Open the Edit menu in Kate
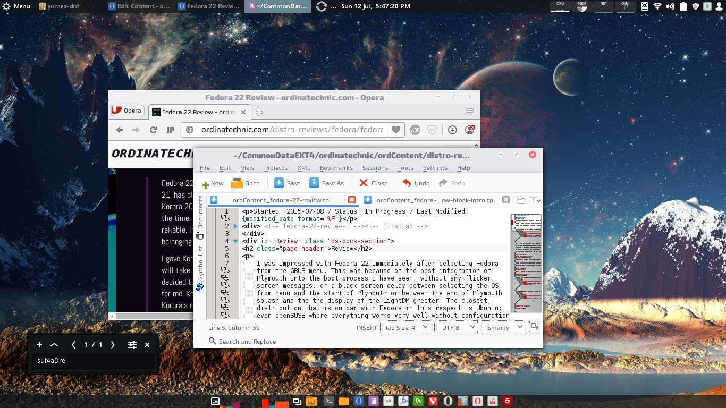The width and height of the screenshot is (726, 408). tap(225, 168)
